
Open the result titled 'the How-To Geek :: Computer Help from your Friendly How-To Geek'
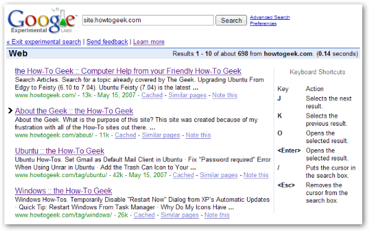coord(128,71)
